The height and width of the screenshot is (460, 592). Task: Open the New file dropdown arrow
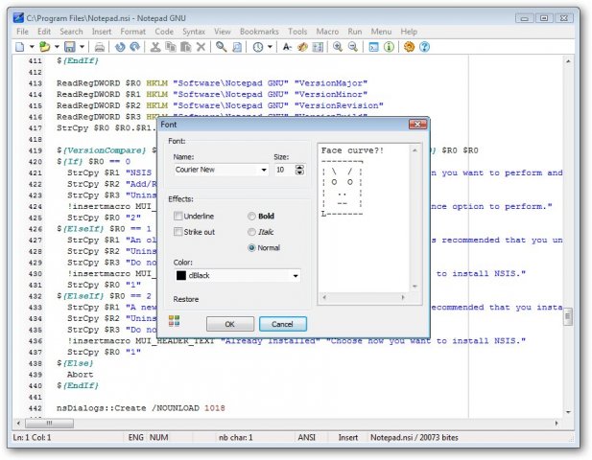33,46
